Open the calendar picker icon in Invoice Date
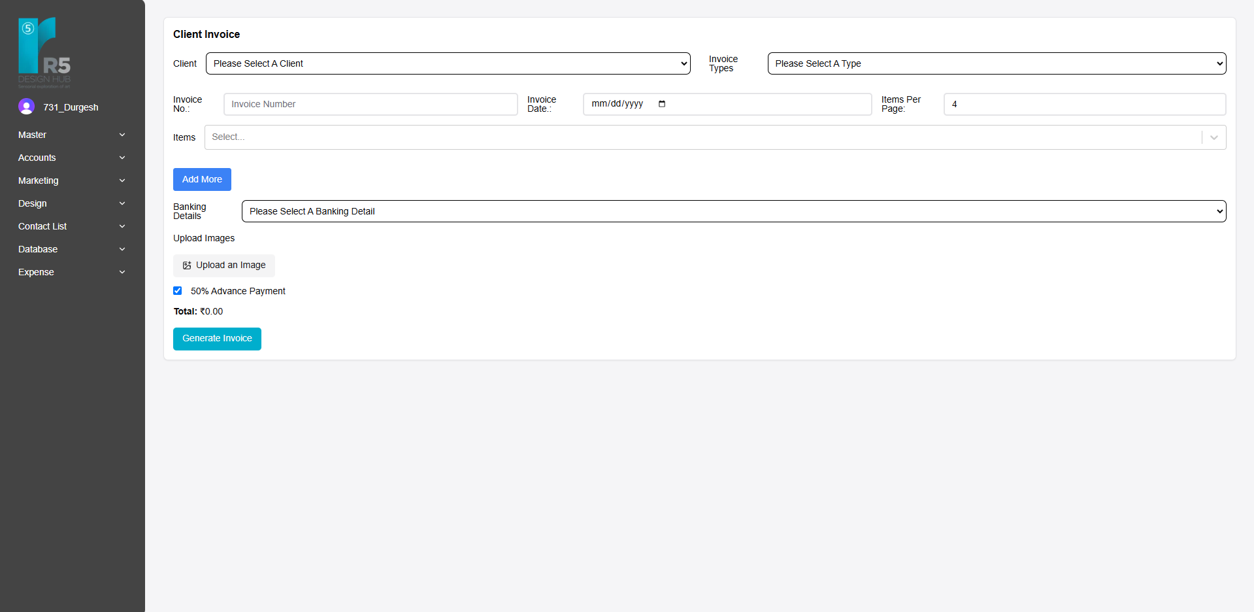 point(662,104)
